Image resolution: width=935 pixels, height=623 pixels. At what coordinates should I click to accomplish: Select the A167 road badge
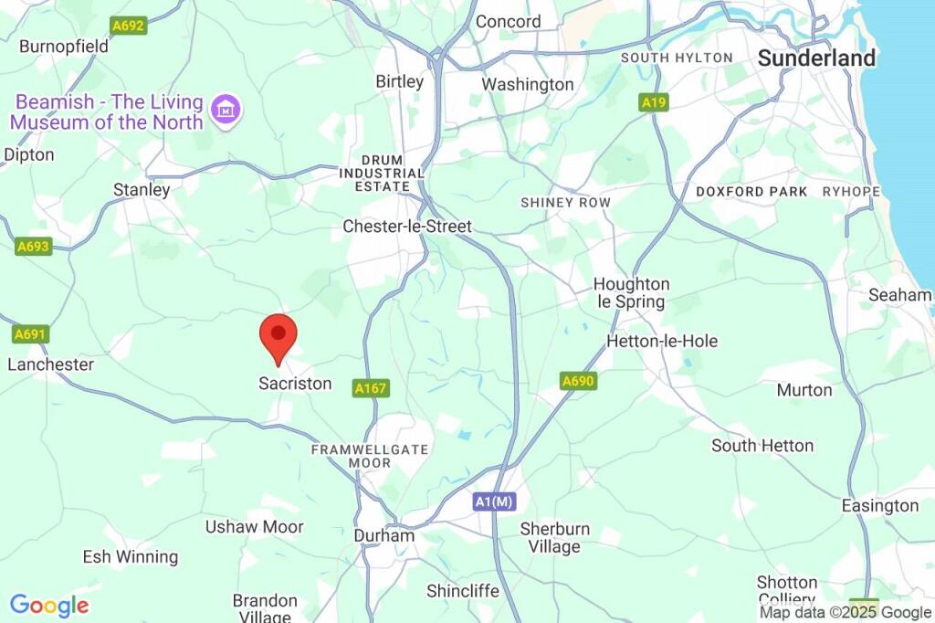371,388
